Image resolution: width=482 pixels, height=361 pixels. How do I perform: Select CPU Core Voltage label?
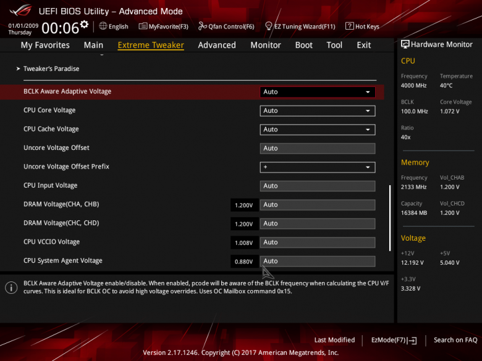[x=49, y=110]
